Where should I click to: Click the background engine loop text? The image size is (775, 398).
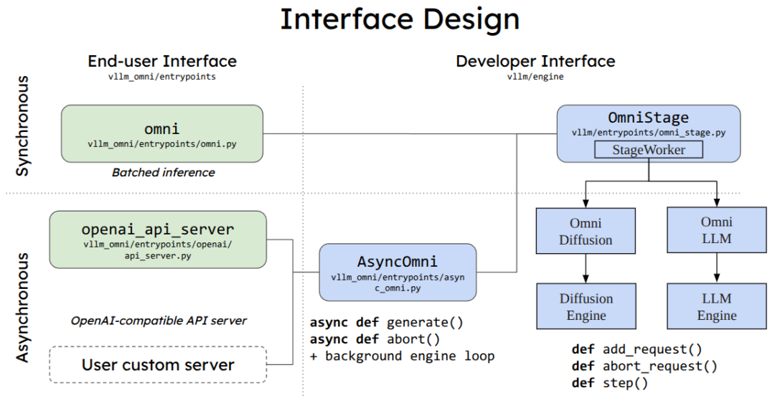pos(403,356)
